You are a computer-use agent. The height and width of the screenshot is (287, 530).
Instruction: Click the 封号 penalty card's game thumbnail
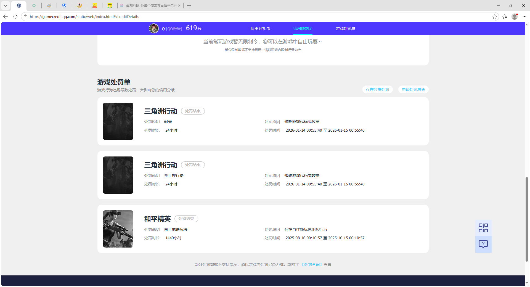point(118,121)
